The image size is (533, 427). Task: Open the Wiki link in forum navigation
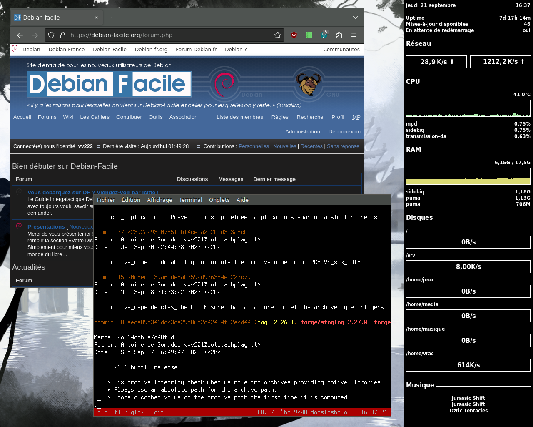68,117
